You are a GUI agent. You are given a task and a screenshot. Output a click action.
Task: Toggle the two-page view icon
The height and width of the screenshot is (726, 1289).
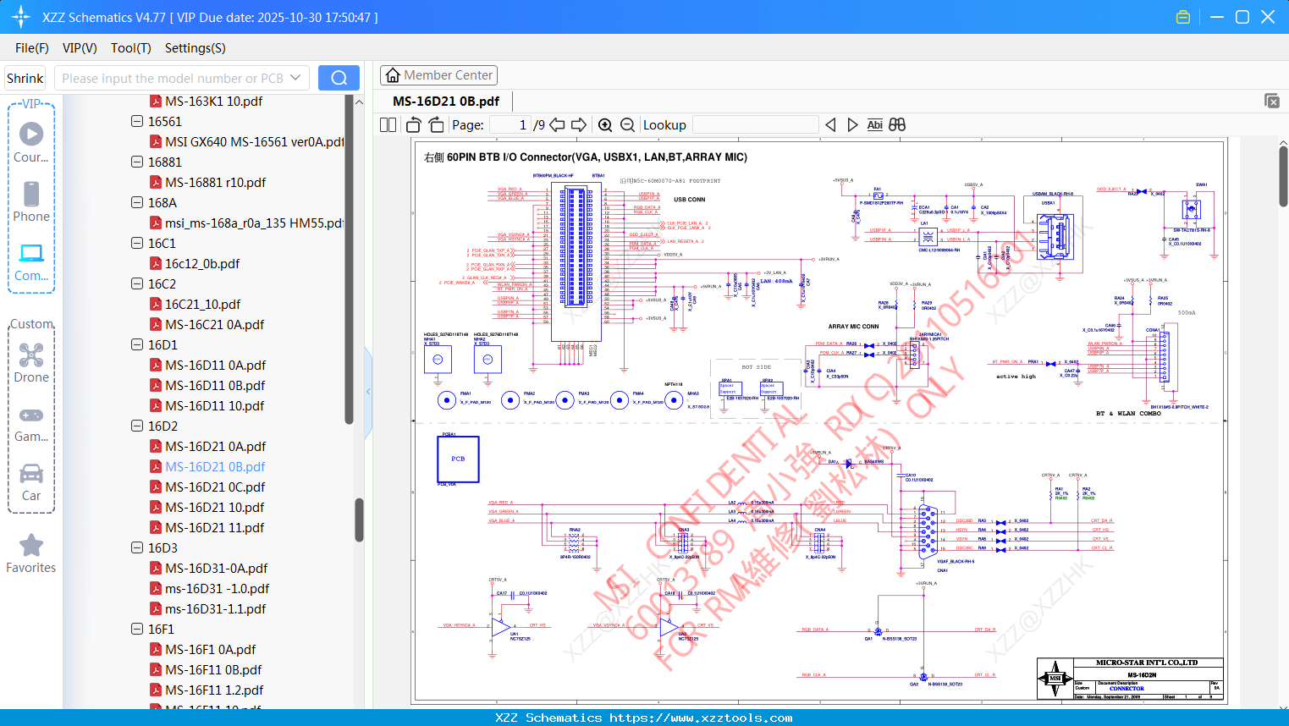pos(388,124)
